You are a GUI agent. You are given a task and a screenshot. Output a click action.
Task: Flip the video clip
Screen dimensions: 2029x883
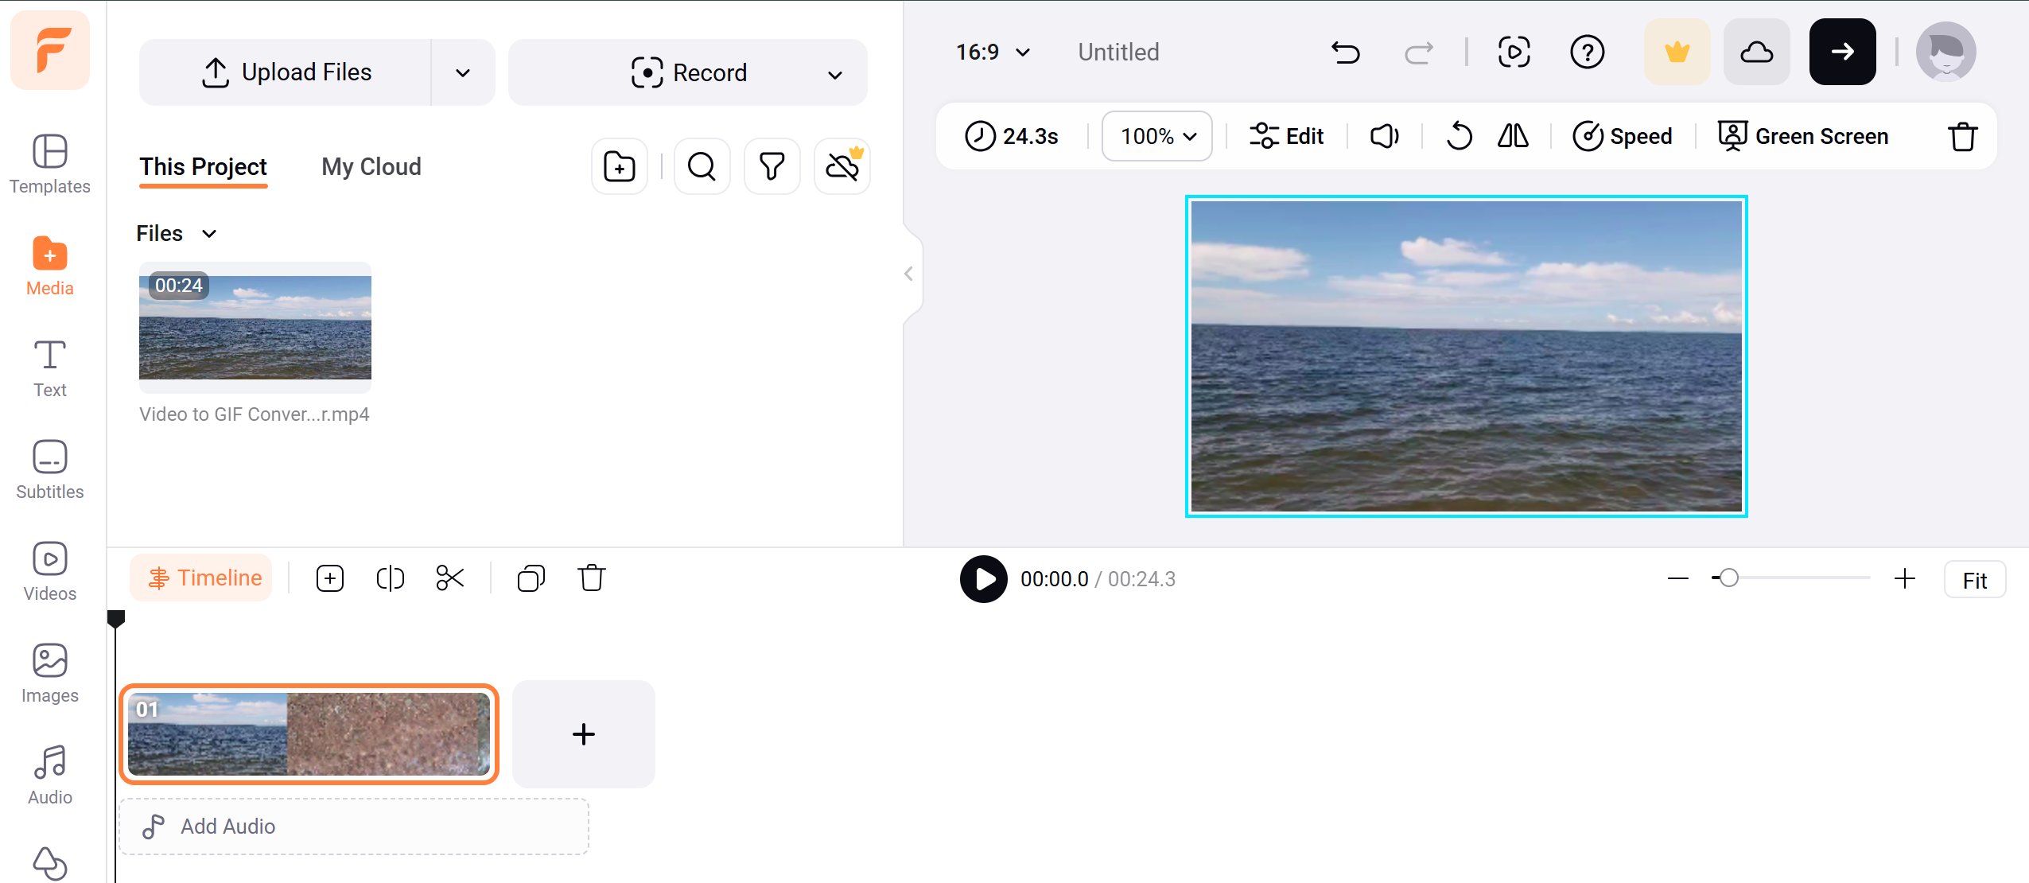(1513, 136)
